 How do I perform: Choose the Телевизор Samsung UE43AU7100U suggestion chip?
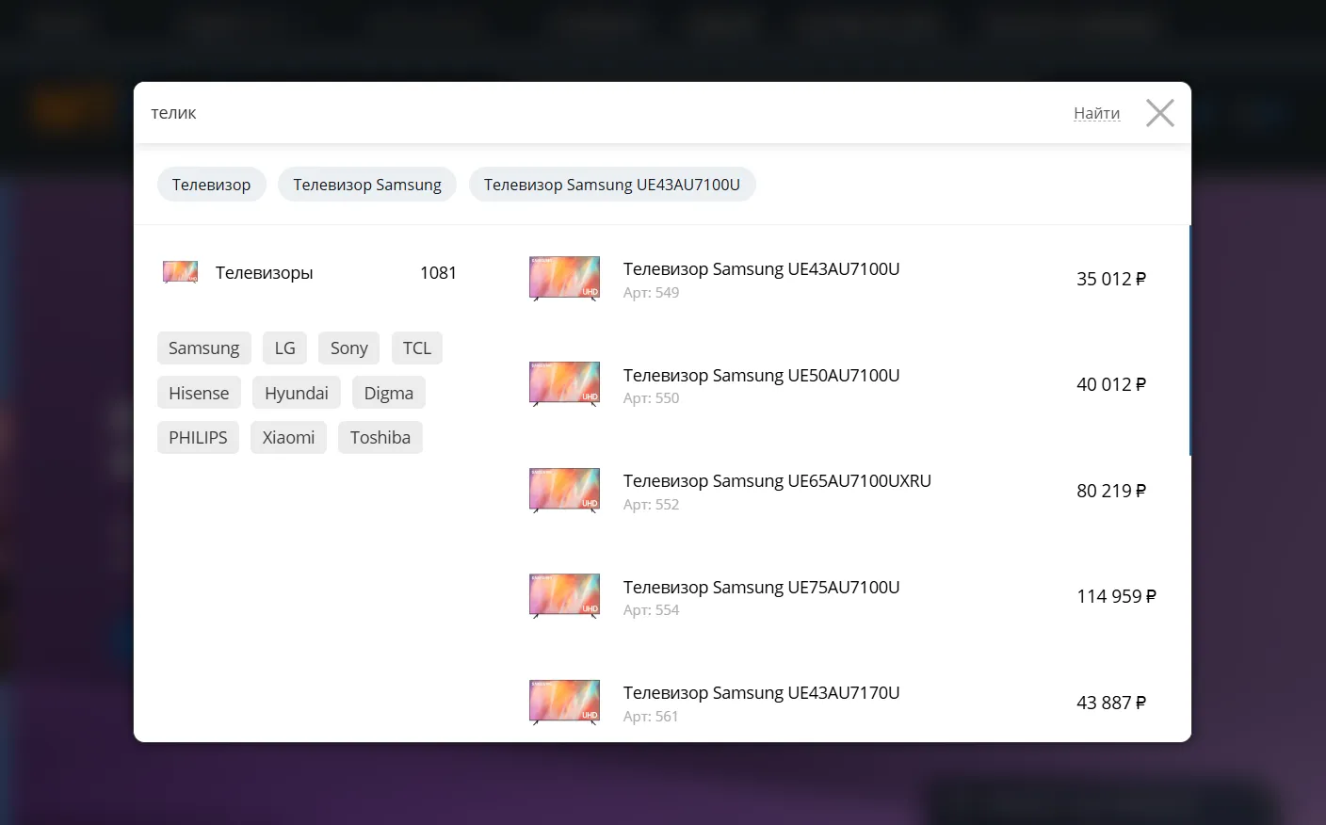[611, 185]
